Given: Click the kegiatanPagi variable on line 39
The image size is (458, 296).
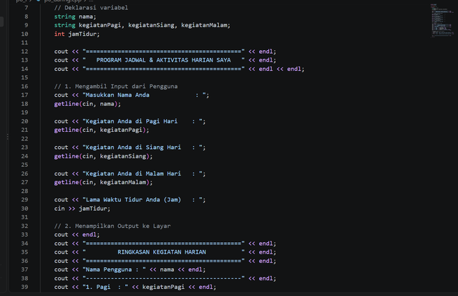Looking at the screenshot, I should coord(163,287).
